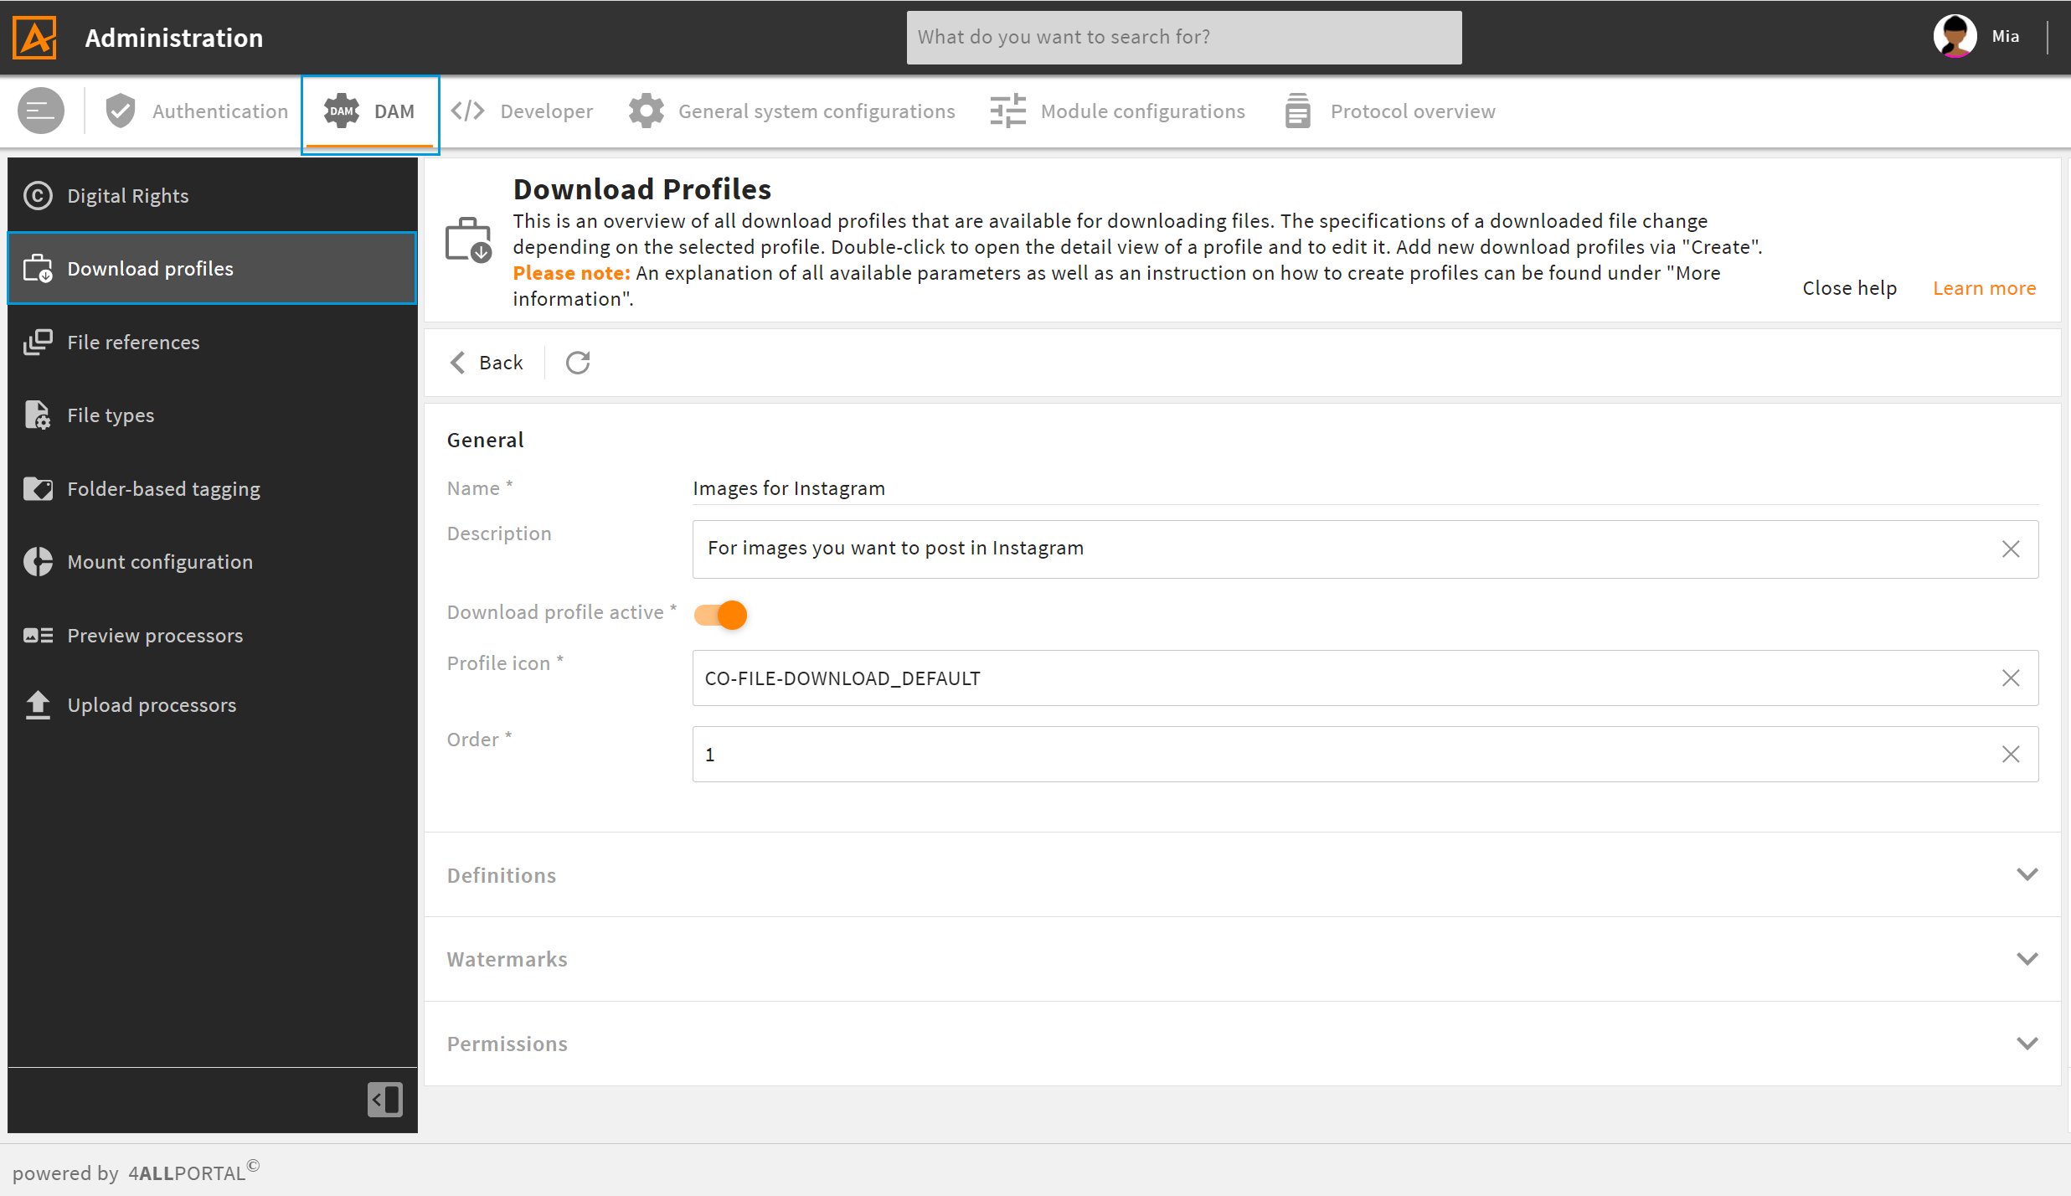Viewport: 2071px width, 1196px height.
Task: Close the help panel
Action: click(1849, 288)
